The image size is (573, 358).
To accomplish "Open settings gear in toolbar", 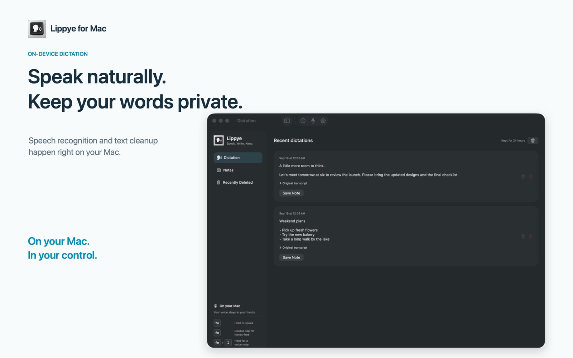I will (323, 121).
